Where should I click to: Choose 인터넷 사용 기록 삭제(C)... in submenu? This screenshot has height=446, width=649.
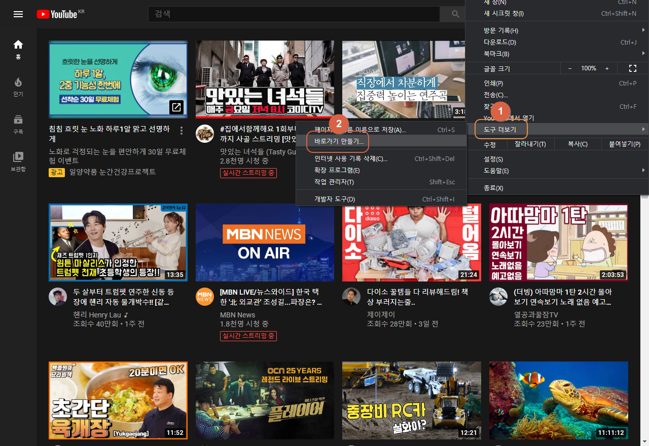(381, 159)
